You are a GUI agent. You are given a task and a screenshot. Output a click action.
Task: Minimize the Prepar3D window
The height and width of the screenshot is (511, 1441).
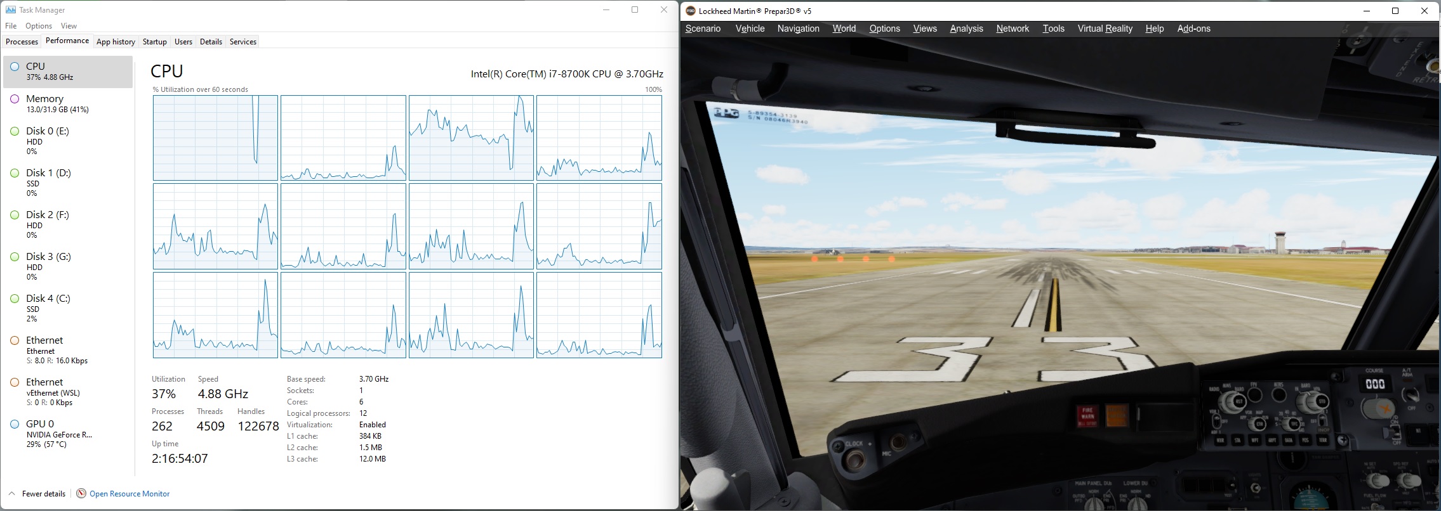1367,11
